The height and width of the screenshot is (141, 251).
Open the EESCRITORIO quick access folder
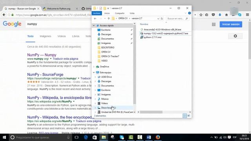pos(108,47)
